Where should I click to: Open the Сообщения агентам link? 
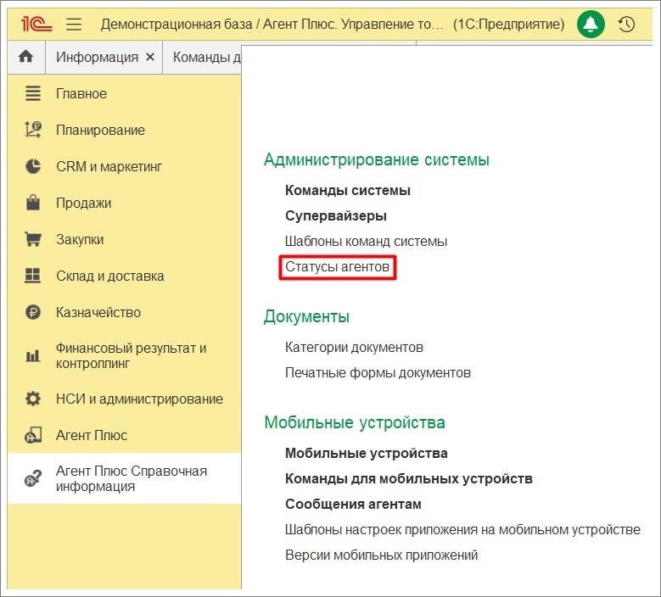[x=353, y=504]
